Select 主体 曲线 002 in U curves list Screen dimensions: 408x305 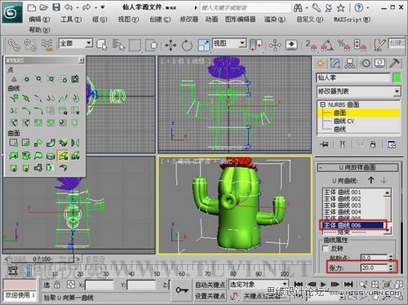click(342, 199)
